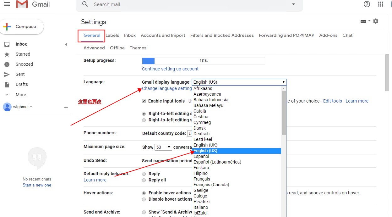Click Start a new one chat link

pos(37,185)
